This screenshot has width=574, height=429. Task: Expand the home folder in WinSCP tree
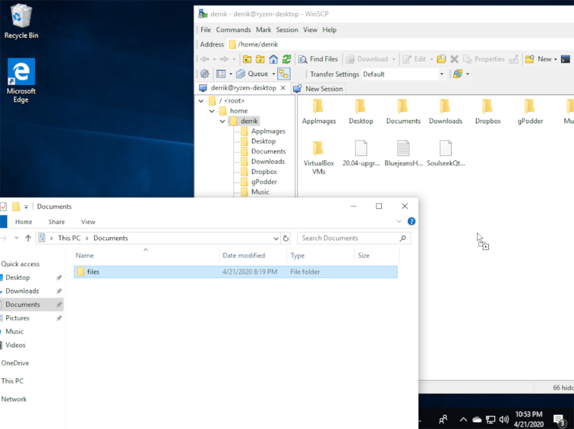tap(212, 110)
